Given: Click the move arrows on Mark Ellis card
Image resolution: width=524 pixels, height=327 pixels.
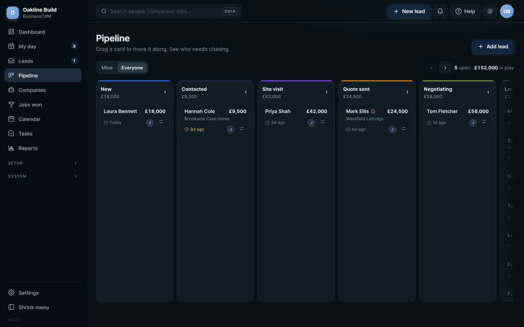Looking at the screenshot, I should click(x=404, y=129).
